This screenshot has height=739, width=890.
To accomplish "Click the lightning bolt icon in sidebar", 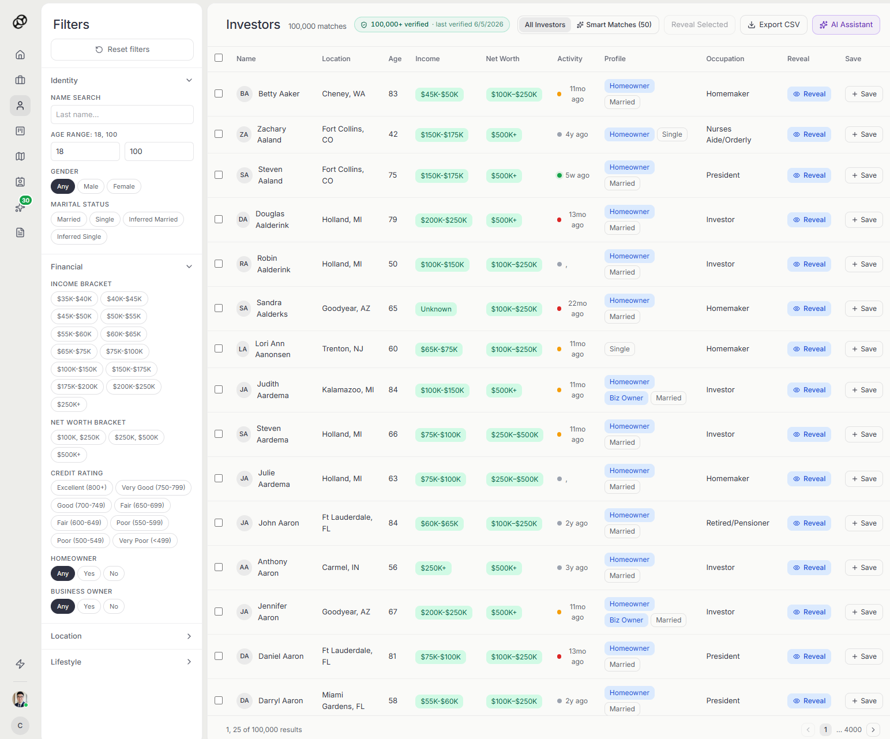I will tap(20, 664).
